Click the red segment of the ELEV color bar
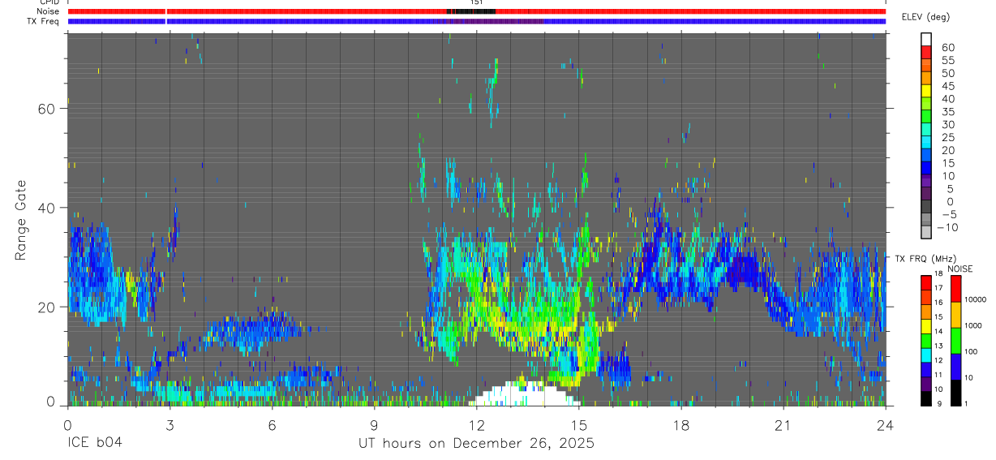996x460 pixels. click(926, 52)
